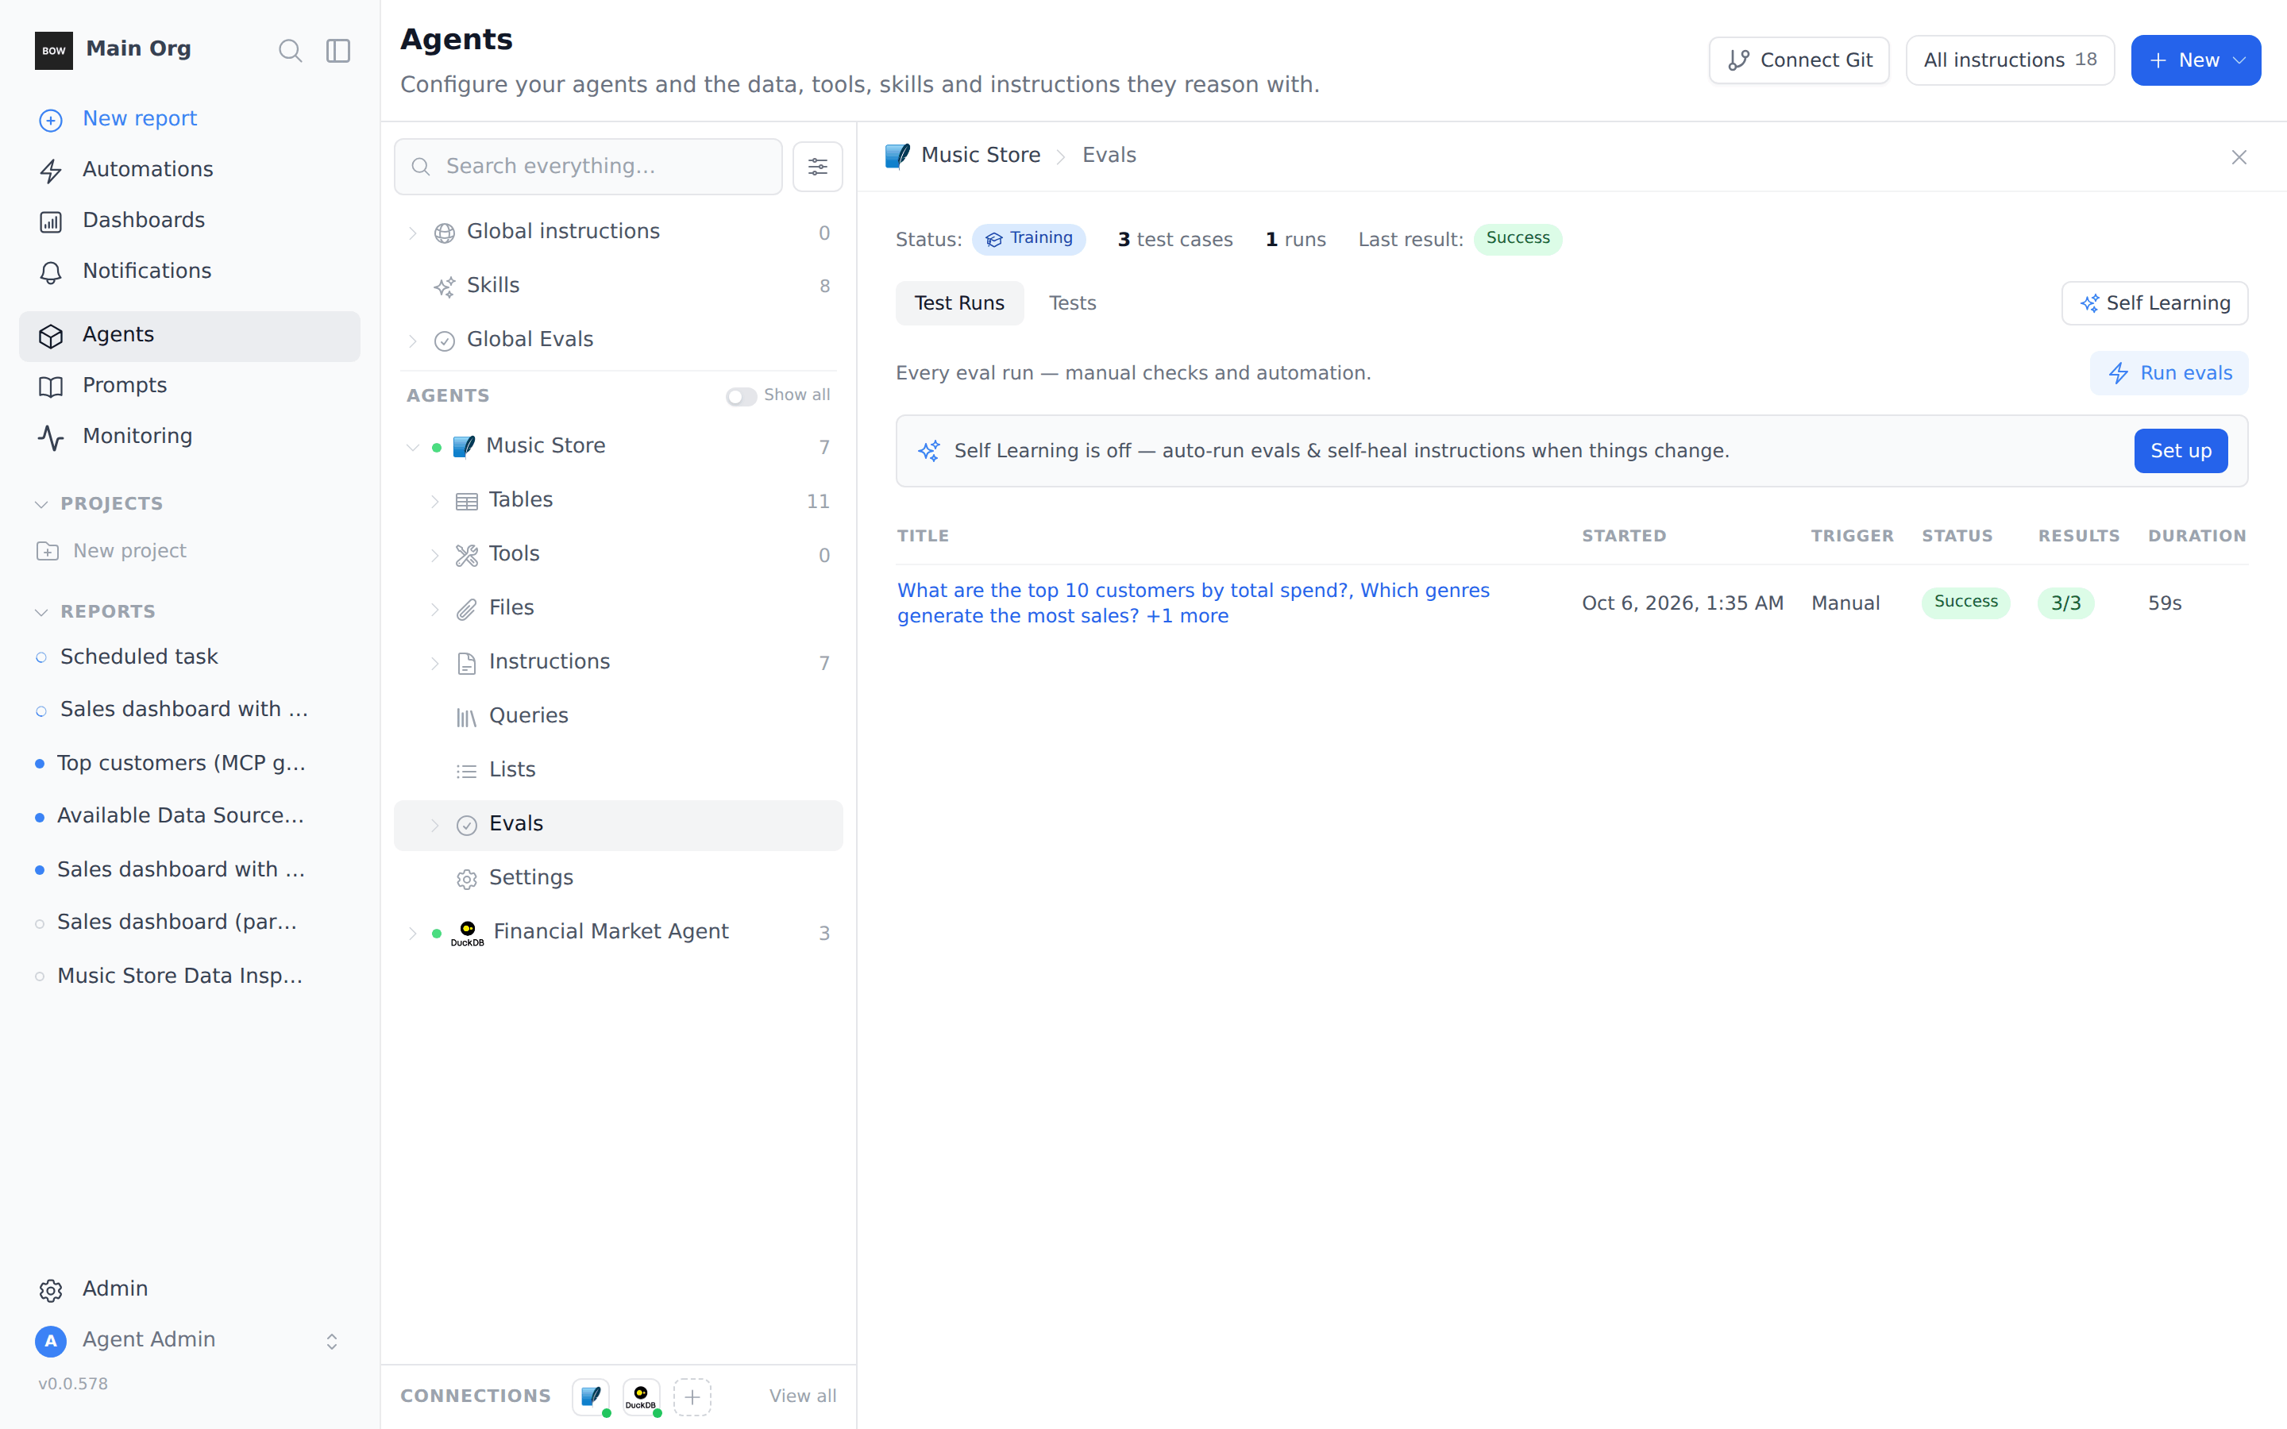Expand the Financial Market Agent chevron

point(413,933)
